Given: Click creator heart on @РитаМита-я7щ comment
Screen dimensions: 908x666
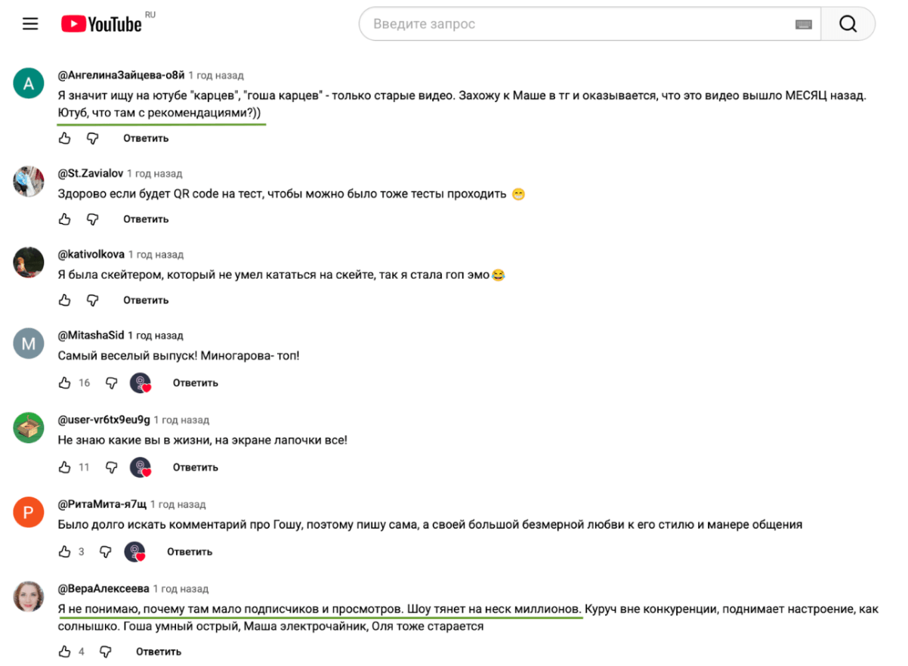Looking at the screenshot, I should tap(135, 552).
